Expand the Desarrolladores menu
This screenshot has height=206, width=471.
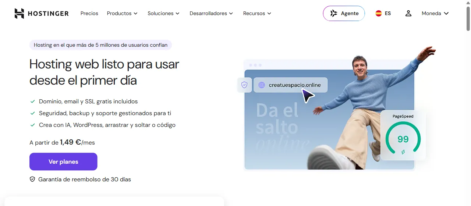point(211,13)
